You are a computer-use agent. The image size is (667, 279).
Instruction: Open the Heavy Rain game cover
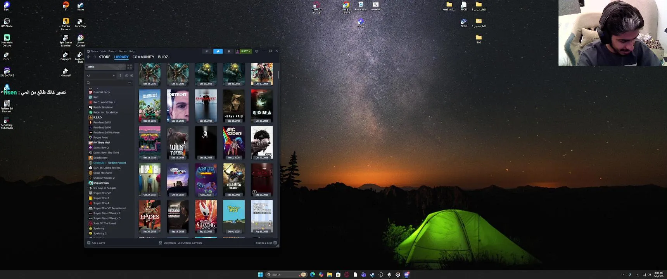click(x=234, y=106)
